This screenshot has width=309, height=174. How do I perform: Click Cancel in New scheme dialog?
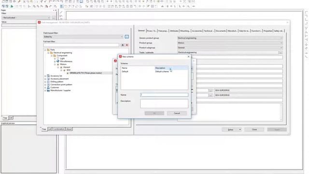point(177,113)
